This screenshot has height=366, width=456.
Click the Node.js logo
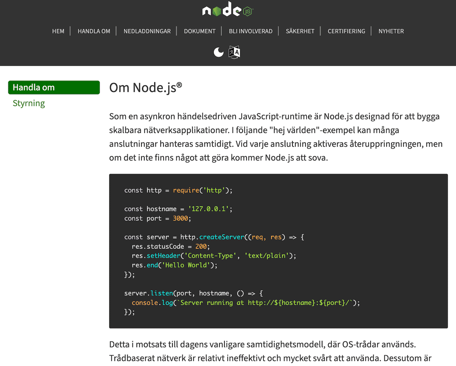(228, 11)
